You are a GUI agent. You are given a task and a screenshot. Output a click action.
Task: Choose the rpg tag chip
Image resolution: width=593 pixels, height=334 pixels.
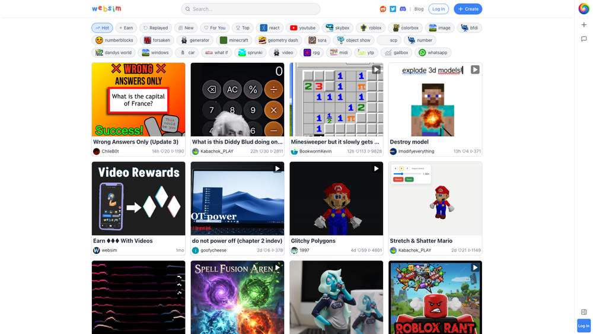click(x=312, y=53)
